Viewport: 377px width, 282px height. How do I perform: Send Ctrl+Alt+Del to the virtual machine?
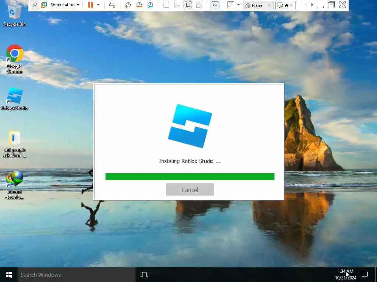[x=112, y=5]
